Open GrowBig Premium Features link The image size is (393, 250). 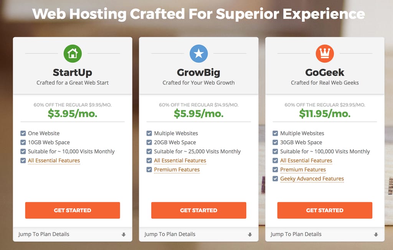(177, 170)
